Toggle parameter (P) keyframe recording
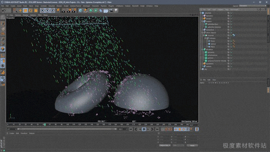This screenshot has width=270, height=152. 187,129
